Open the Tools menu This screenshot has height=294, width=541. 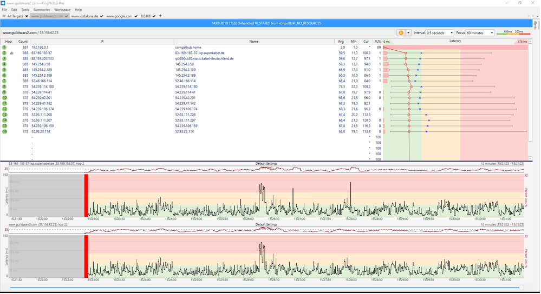click(25, 10)
